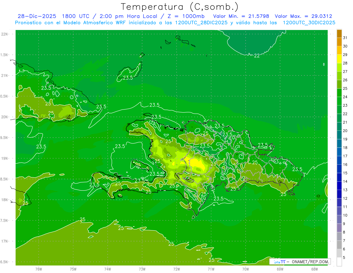
Task: Click the 68W longitude axis label
Action: [x=314, y=269]
